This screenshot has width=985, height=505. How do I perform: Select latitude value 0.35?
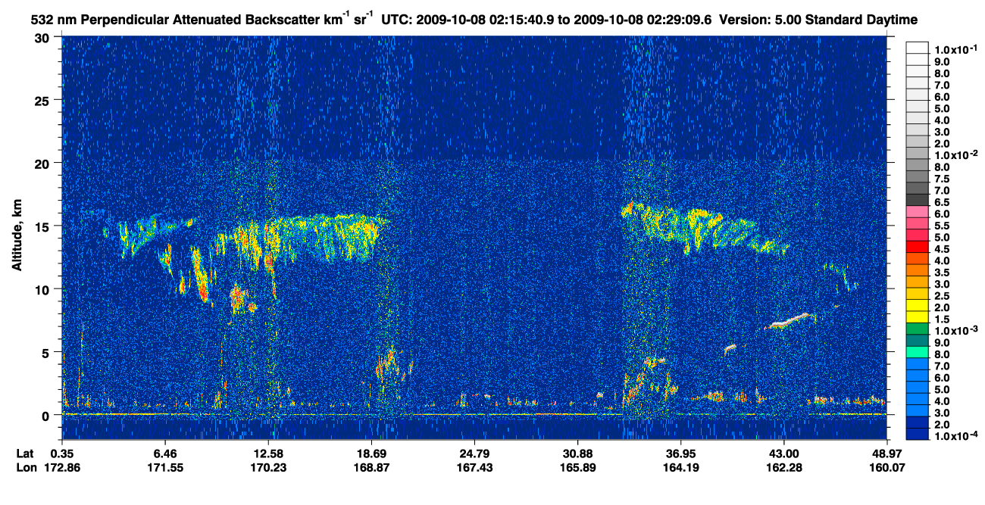(x=62, y=453)
